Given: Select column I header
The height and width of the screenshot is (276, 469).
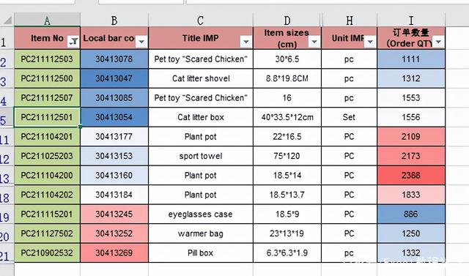Looking at the screenshot, I should pyautogui.click(x=411, y=20).
